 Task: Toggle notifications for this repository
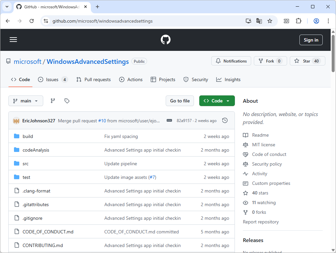click(x=231, y=61)
